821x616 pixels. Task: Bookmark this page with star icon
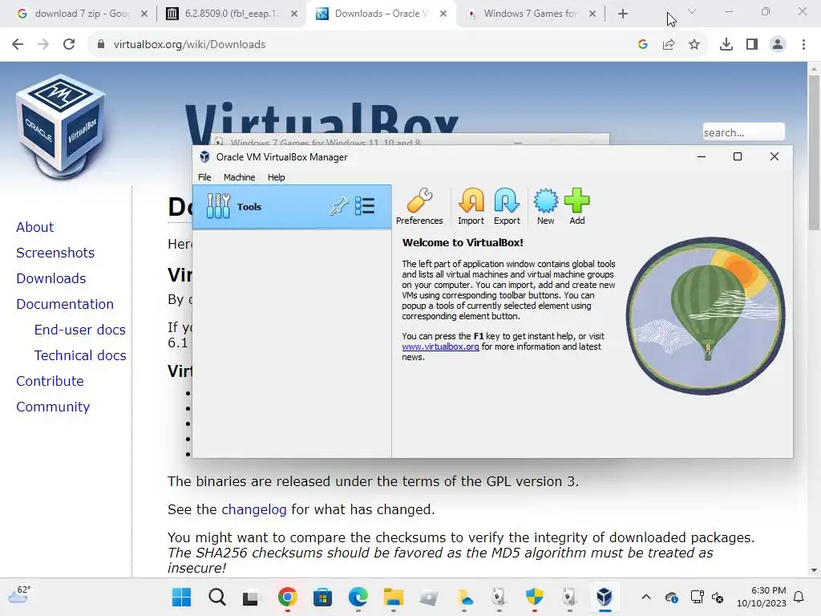click(694, 45)
